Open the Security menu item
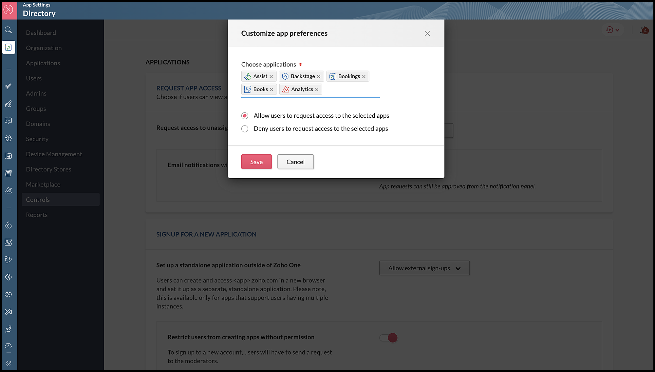The width and height of the screenshot is (655, 372). click(37, 139)
